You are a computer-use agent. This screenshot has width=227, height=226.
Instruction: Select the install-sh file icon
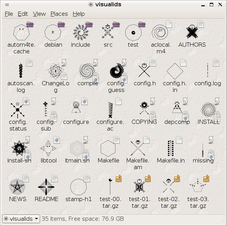point(19,148)
